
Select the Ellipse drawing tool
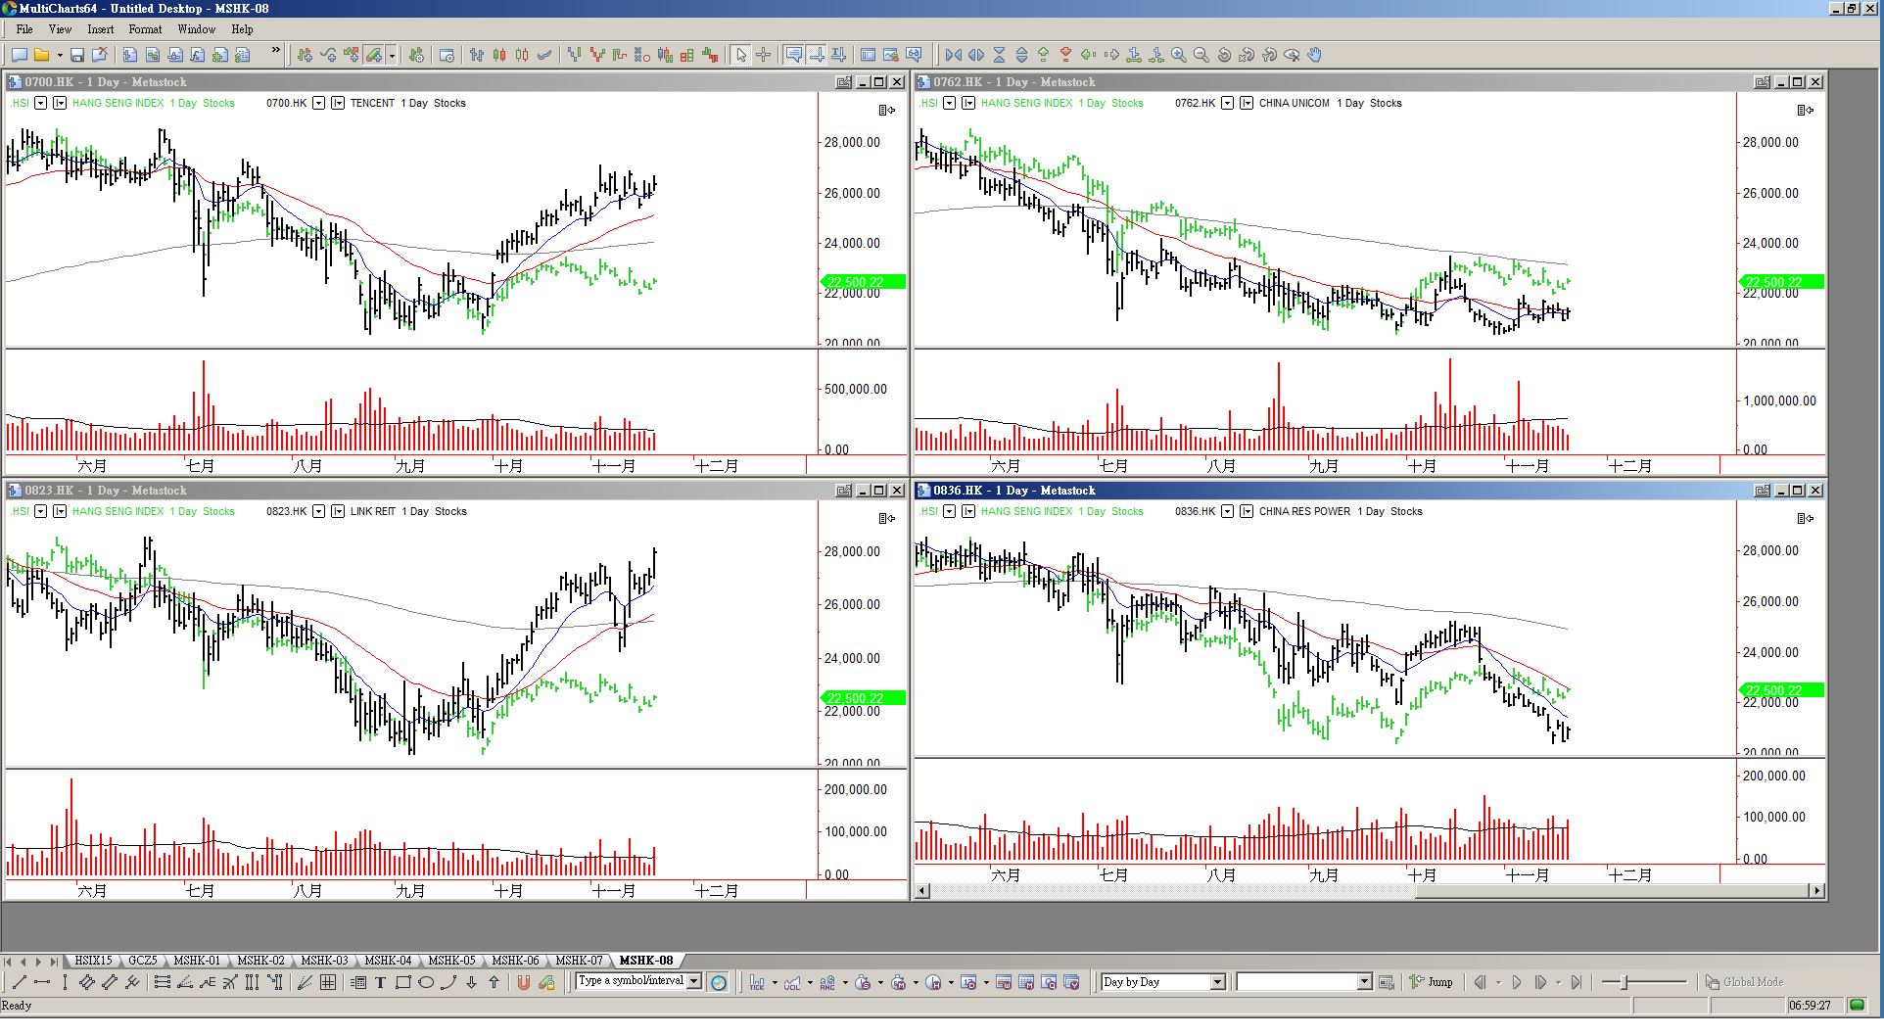(426, 982)
